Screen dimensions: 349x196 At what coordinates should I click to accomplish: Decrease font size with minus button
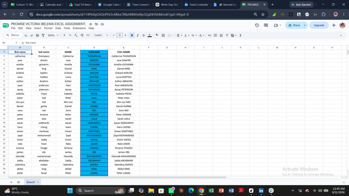(x=113, y=35)
